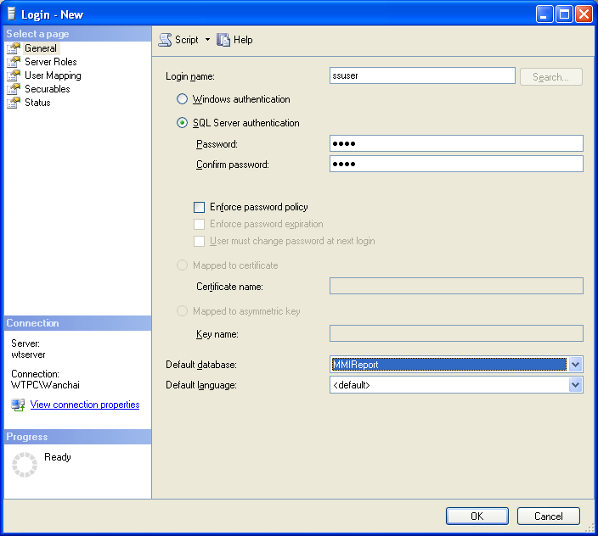Minimize the Login - New window

tap(544, 15)
